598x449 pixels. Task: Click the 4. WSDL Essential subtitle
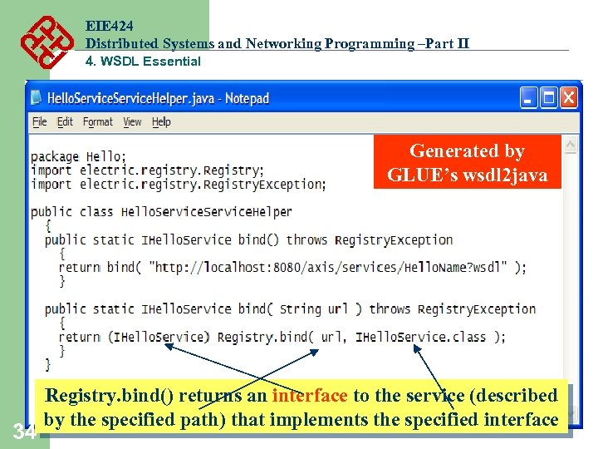[x=143, y=61]
